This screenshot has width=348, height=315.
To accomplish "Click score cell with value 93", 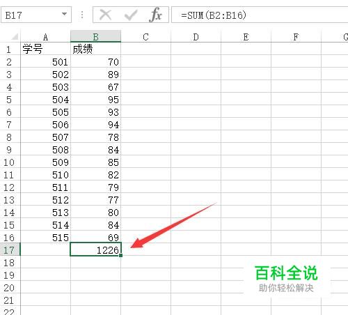I will (x=95, y=112).
